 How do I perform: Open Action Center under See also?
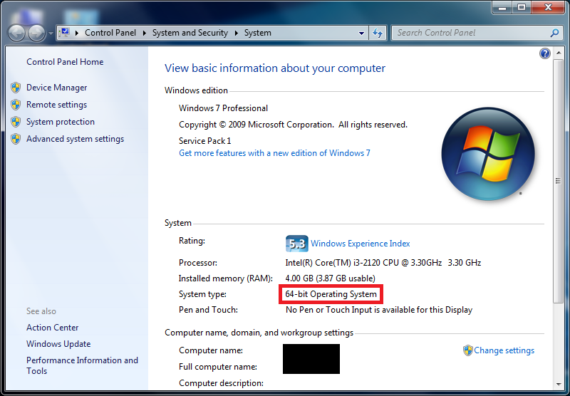52,328
